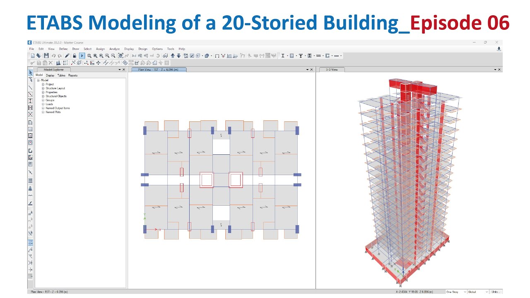This screenshot has height=298, width=530.
Task: Expand the Named Output Items node
Action: point(43,108)
